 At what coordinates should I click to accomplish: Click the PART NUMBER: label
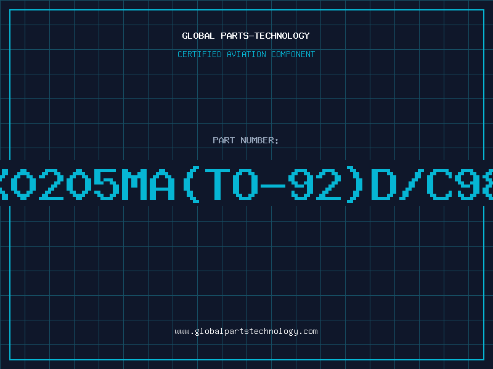pos(246,140)
